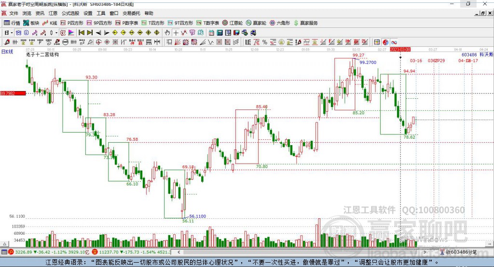Open the T四方形 tool
This screenshot has height=267, width=494.
(153, 23)
